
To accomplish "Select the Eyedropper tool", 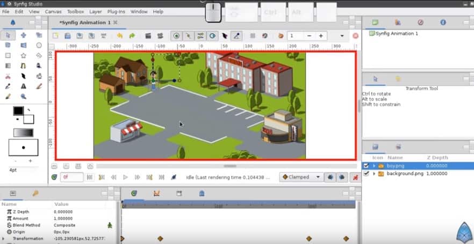I will pos(8,86).
